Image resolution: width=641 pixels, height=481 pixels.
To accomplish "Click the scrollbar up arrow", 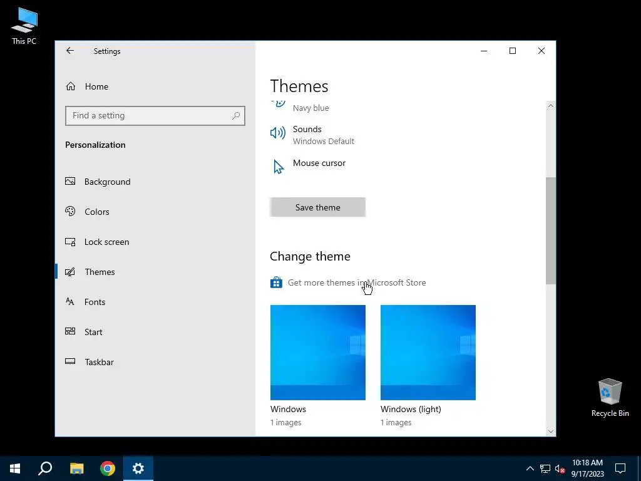I will tap(551, 105).
